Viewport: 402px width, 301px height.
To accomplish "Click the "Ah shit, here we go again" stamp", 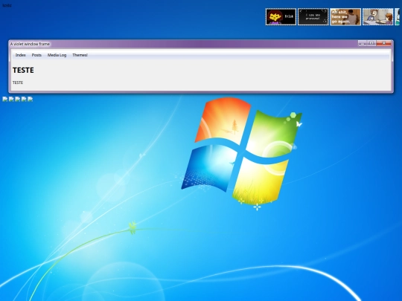I will [x=345, y=17].
